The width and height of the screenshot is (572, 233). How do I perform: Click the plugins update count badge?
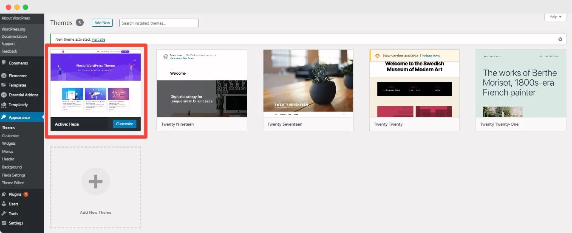click(x=26, y=194)
